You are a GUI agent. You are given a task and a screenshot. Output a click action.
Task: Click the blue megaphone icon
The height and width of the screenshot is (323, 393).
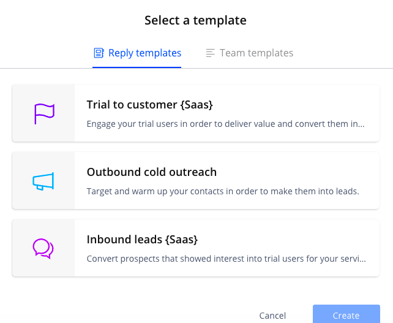pos(43,181)
